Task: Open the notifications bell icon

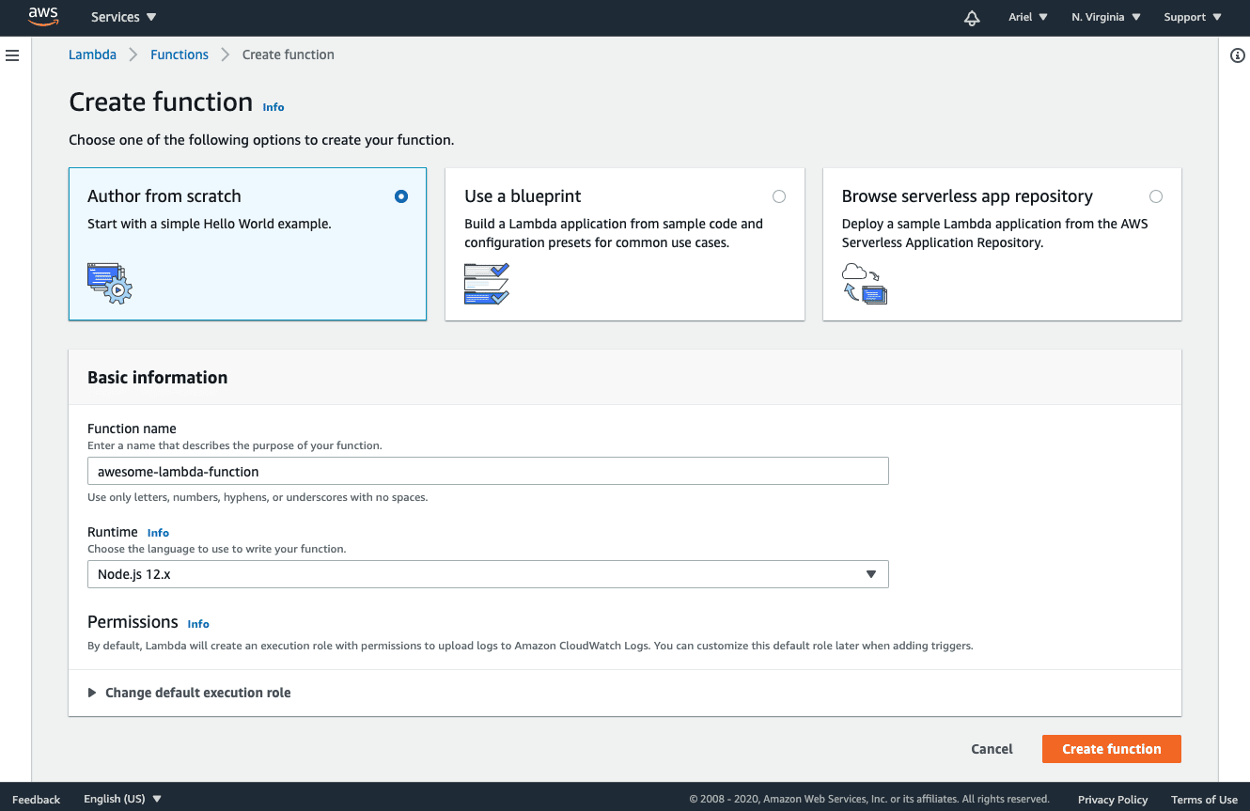Action: 972,18
